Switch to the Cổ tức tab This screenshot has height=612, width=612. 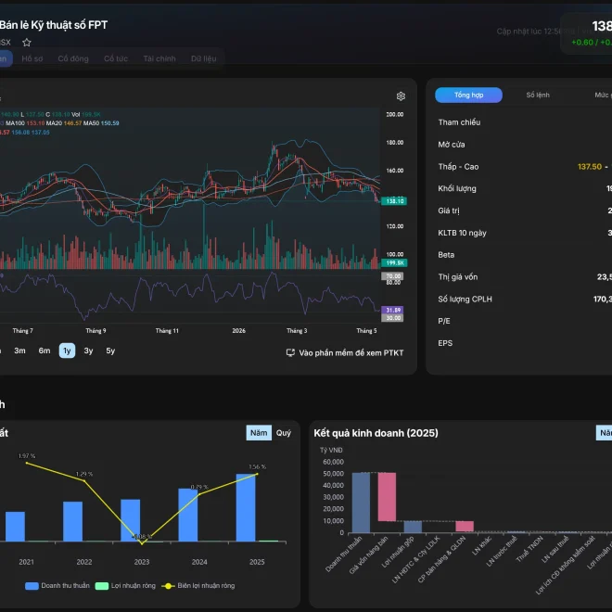click(x=116, y=58)
